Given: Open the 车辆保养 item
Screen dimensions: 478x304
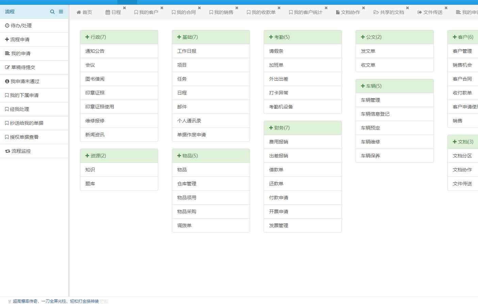Looking at the screenshot, I should tap(395, 156).
